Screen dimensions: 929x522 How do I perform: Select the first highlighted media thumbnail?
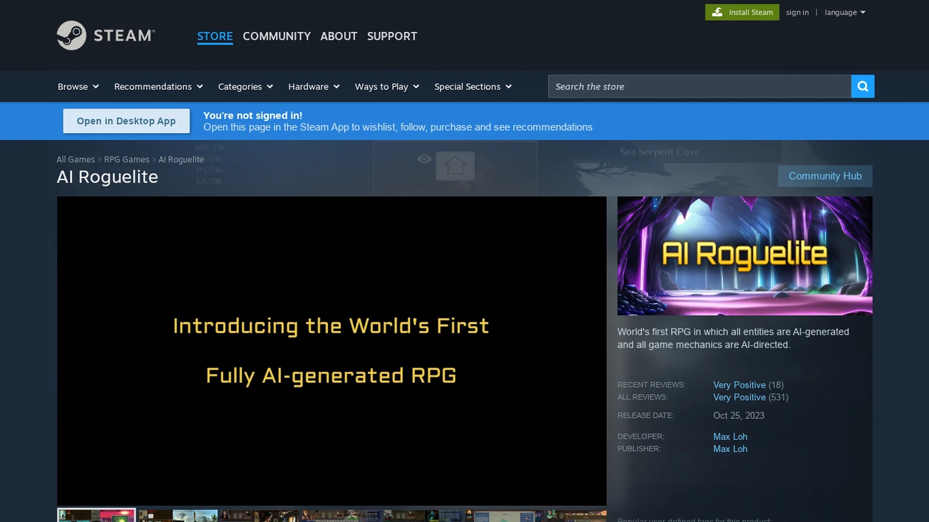pos(96,515)
